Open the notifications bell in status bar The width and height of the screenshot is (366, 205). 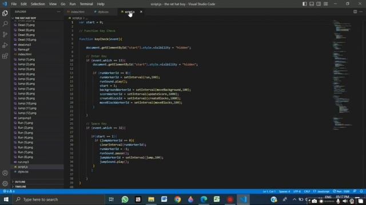coord(361,191)
